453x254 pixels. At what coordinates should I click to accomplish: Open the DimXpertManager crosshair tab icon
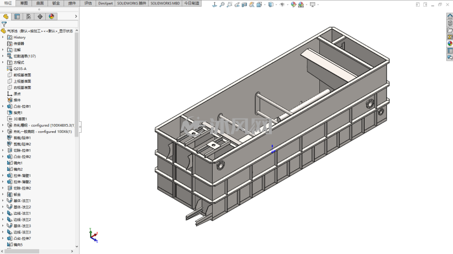pos(40,17)
